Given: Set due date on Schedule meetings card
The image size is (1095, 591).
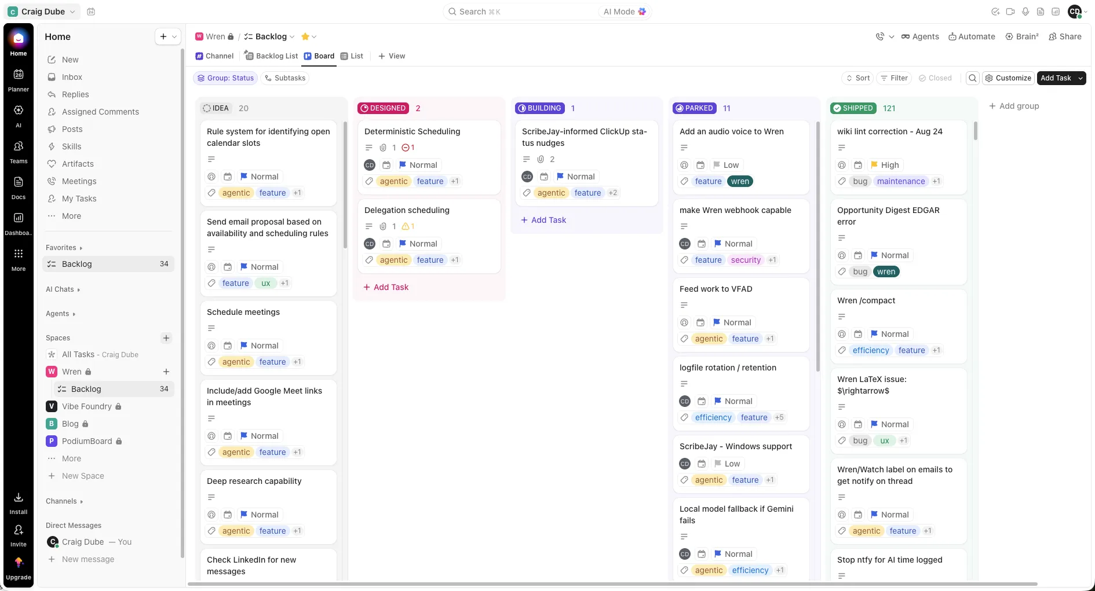Looking at the screenshot, I should [x=228, y=346].
